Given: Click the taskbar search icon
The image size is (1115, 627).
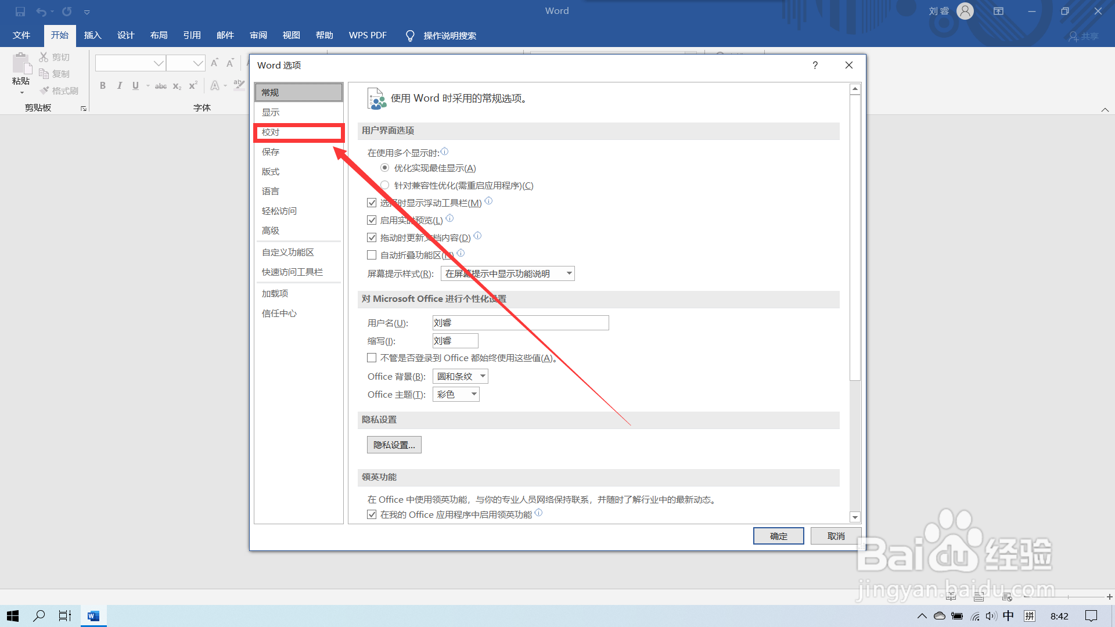Looking at the screenshot, I should [39, 616].
